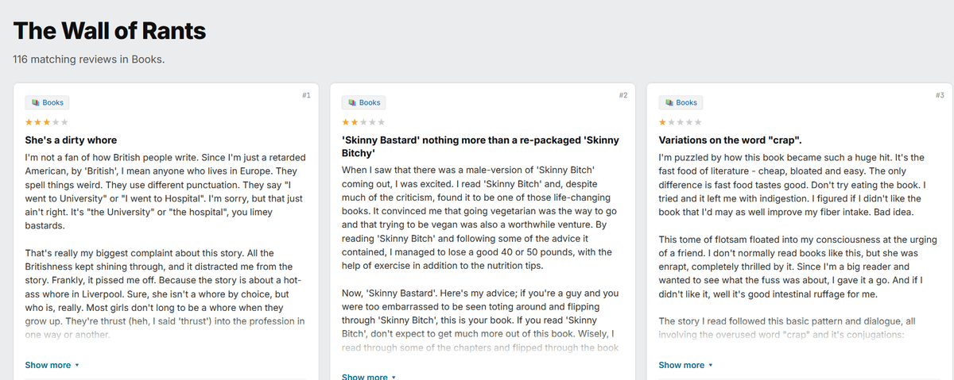954x380 pixels.
Task: Click the #1 rank number on the first card
Action: (306, 95)
